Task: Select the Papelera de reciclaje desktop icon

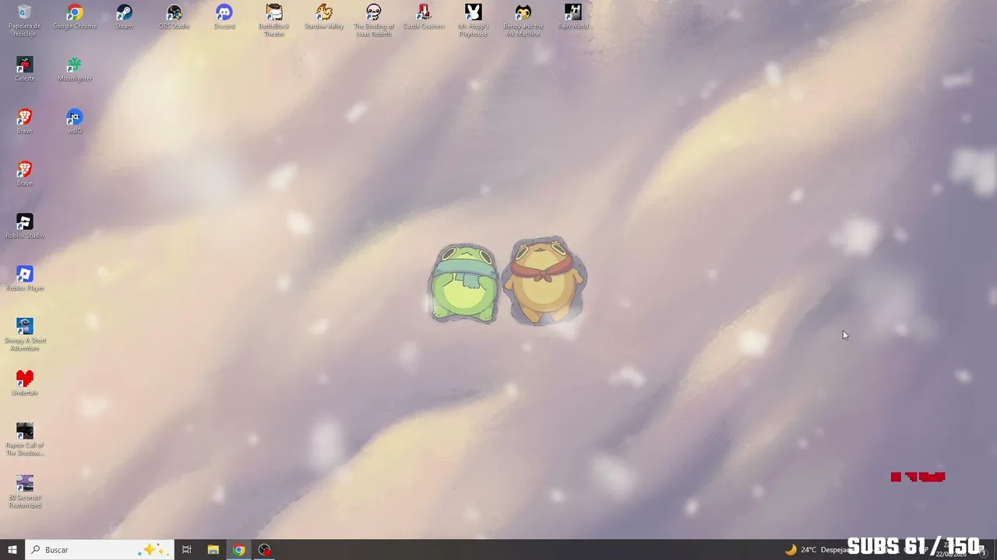Action: [x=25, y=20]
